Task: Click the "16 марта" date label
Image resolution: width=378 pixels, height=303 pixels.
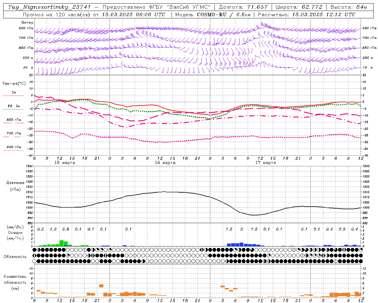Action: [165, 163]
